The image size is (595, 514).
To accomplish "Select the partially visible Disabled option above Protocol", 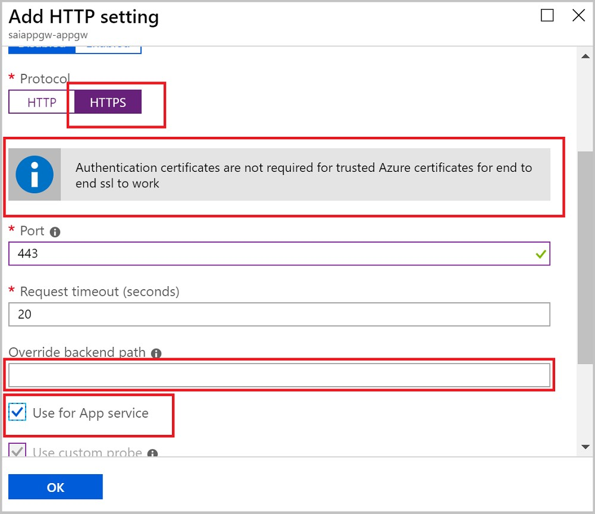I will [42, 47].
